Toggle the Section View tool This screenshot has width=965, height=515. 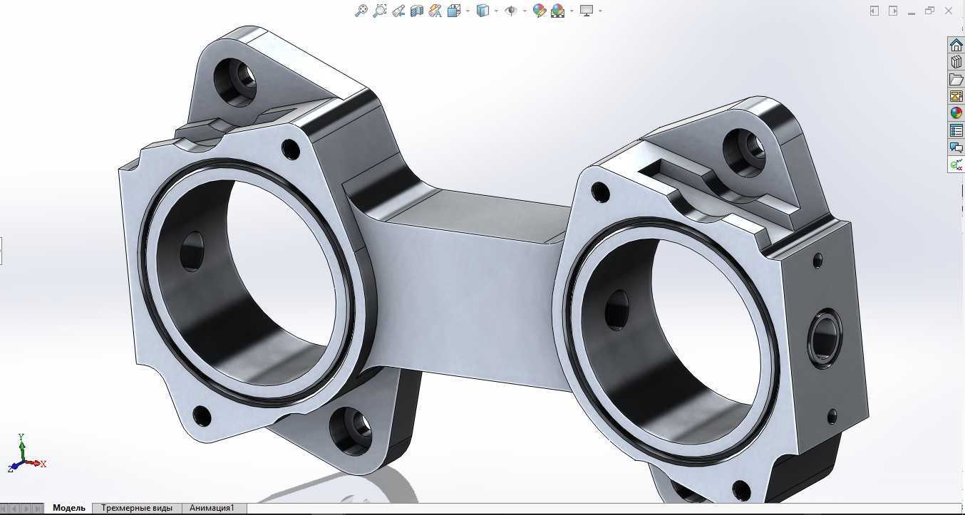pyautogui.click(x=417, y=11)
